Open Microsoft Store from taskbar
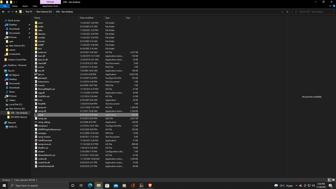 (107, 186)
